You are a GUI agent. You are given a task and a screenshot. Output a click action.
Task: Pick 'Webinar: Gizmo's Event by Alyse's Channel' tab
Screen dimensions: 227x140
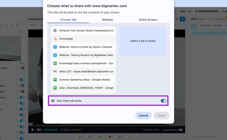click(x=83, y=47)
